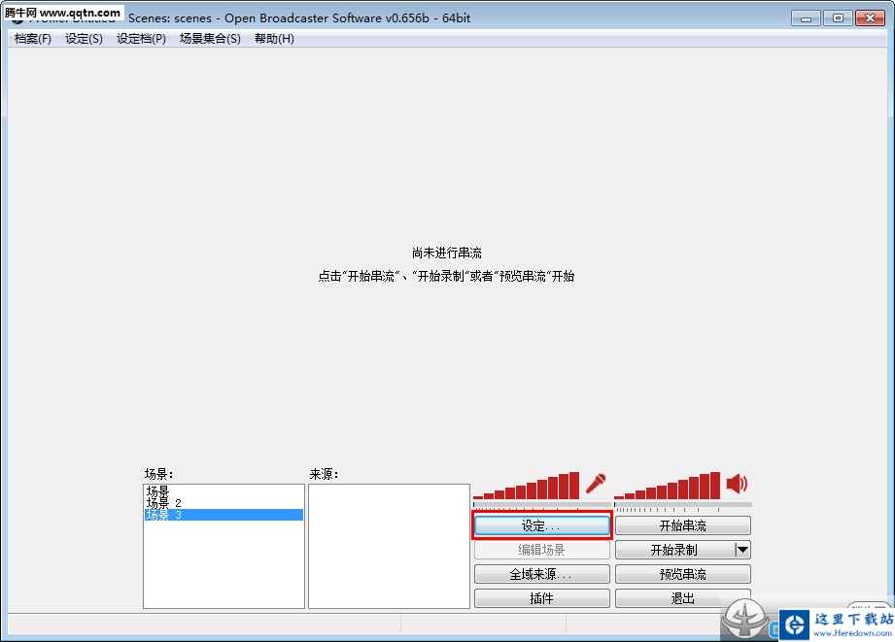
Task: Exit the program using 退出
Action: 682,597
